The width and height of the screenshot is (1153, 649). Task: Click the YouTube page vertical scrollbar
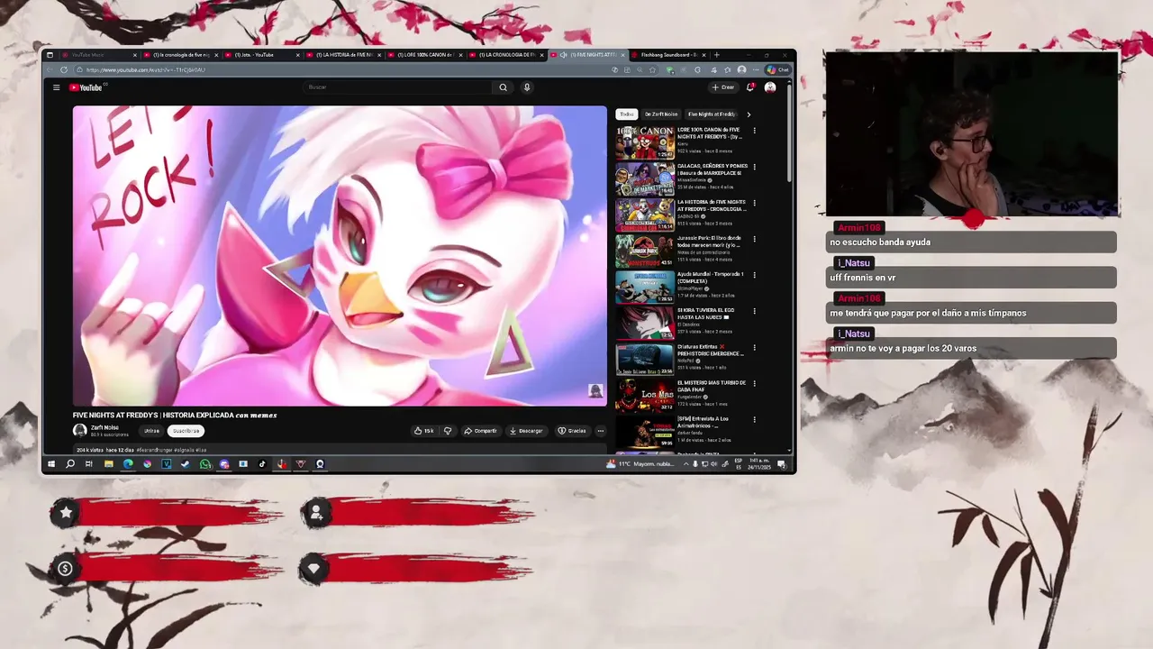pyautogui.click(x=790, y=135)
